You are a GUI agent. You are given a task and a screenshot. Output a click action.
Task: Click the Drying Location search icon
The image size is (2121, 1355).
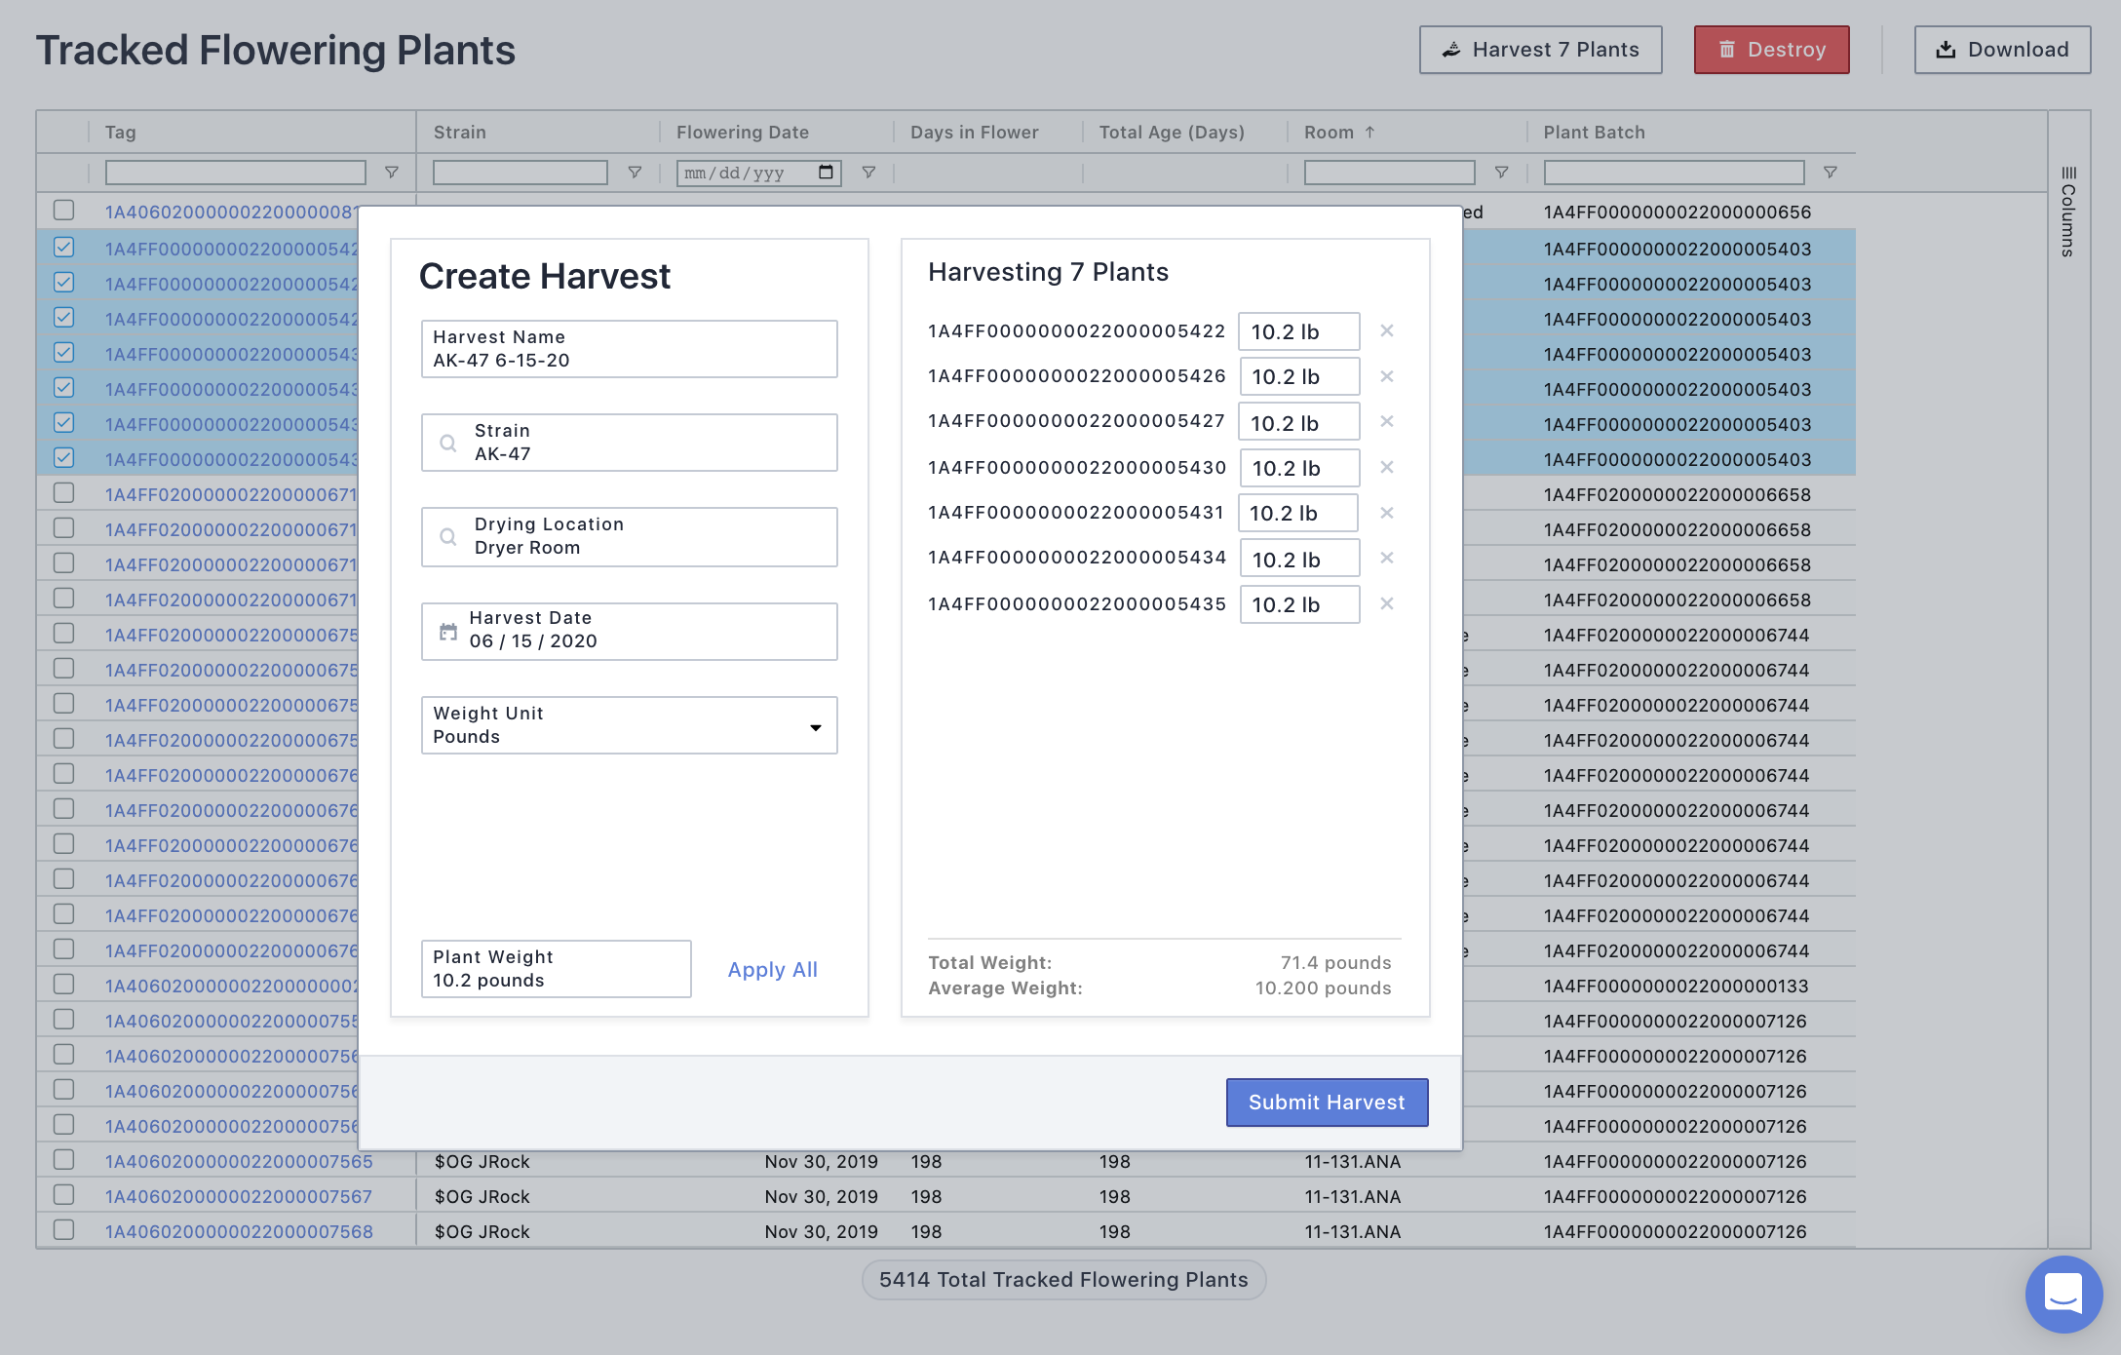tap(448, 536)
